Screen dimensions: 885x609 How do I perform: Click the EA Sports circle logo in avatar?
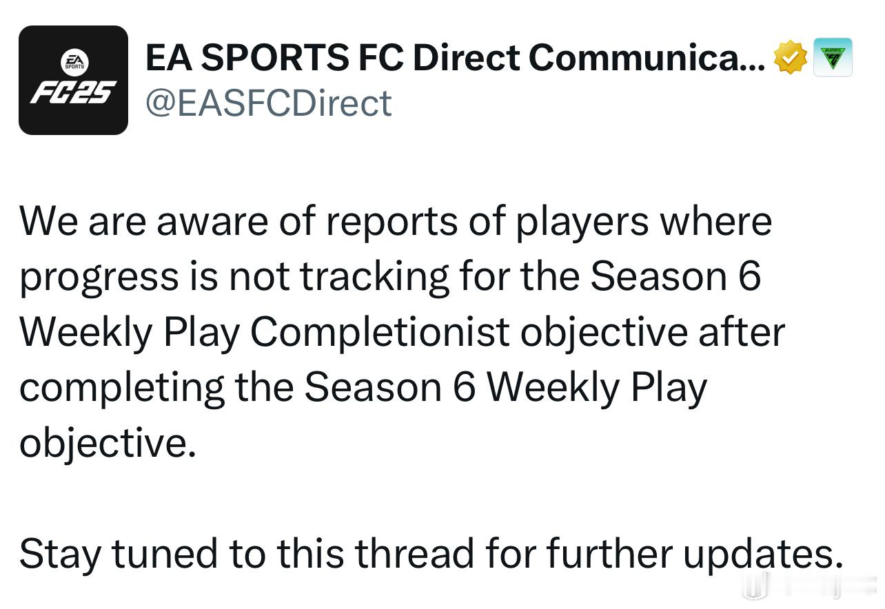pos(73,63)
